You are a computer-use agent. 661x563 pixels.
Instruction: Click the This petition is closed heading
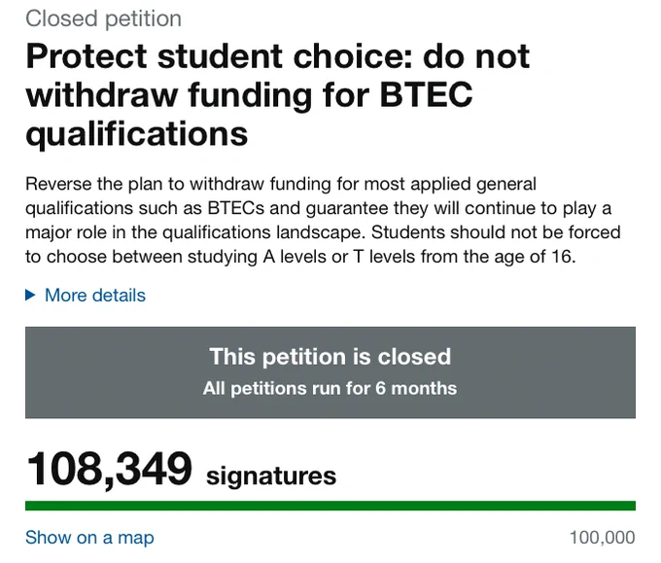coord(330,357)
